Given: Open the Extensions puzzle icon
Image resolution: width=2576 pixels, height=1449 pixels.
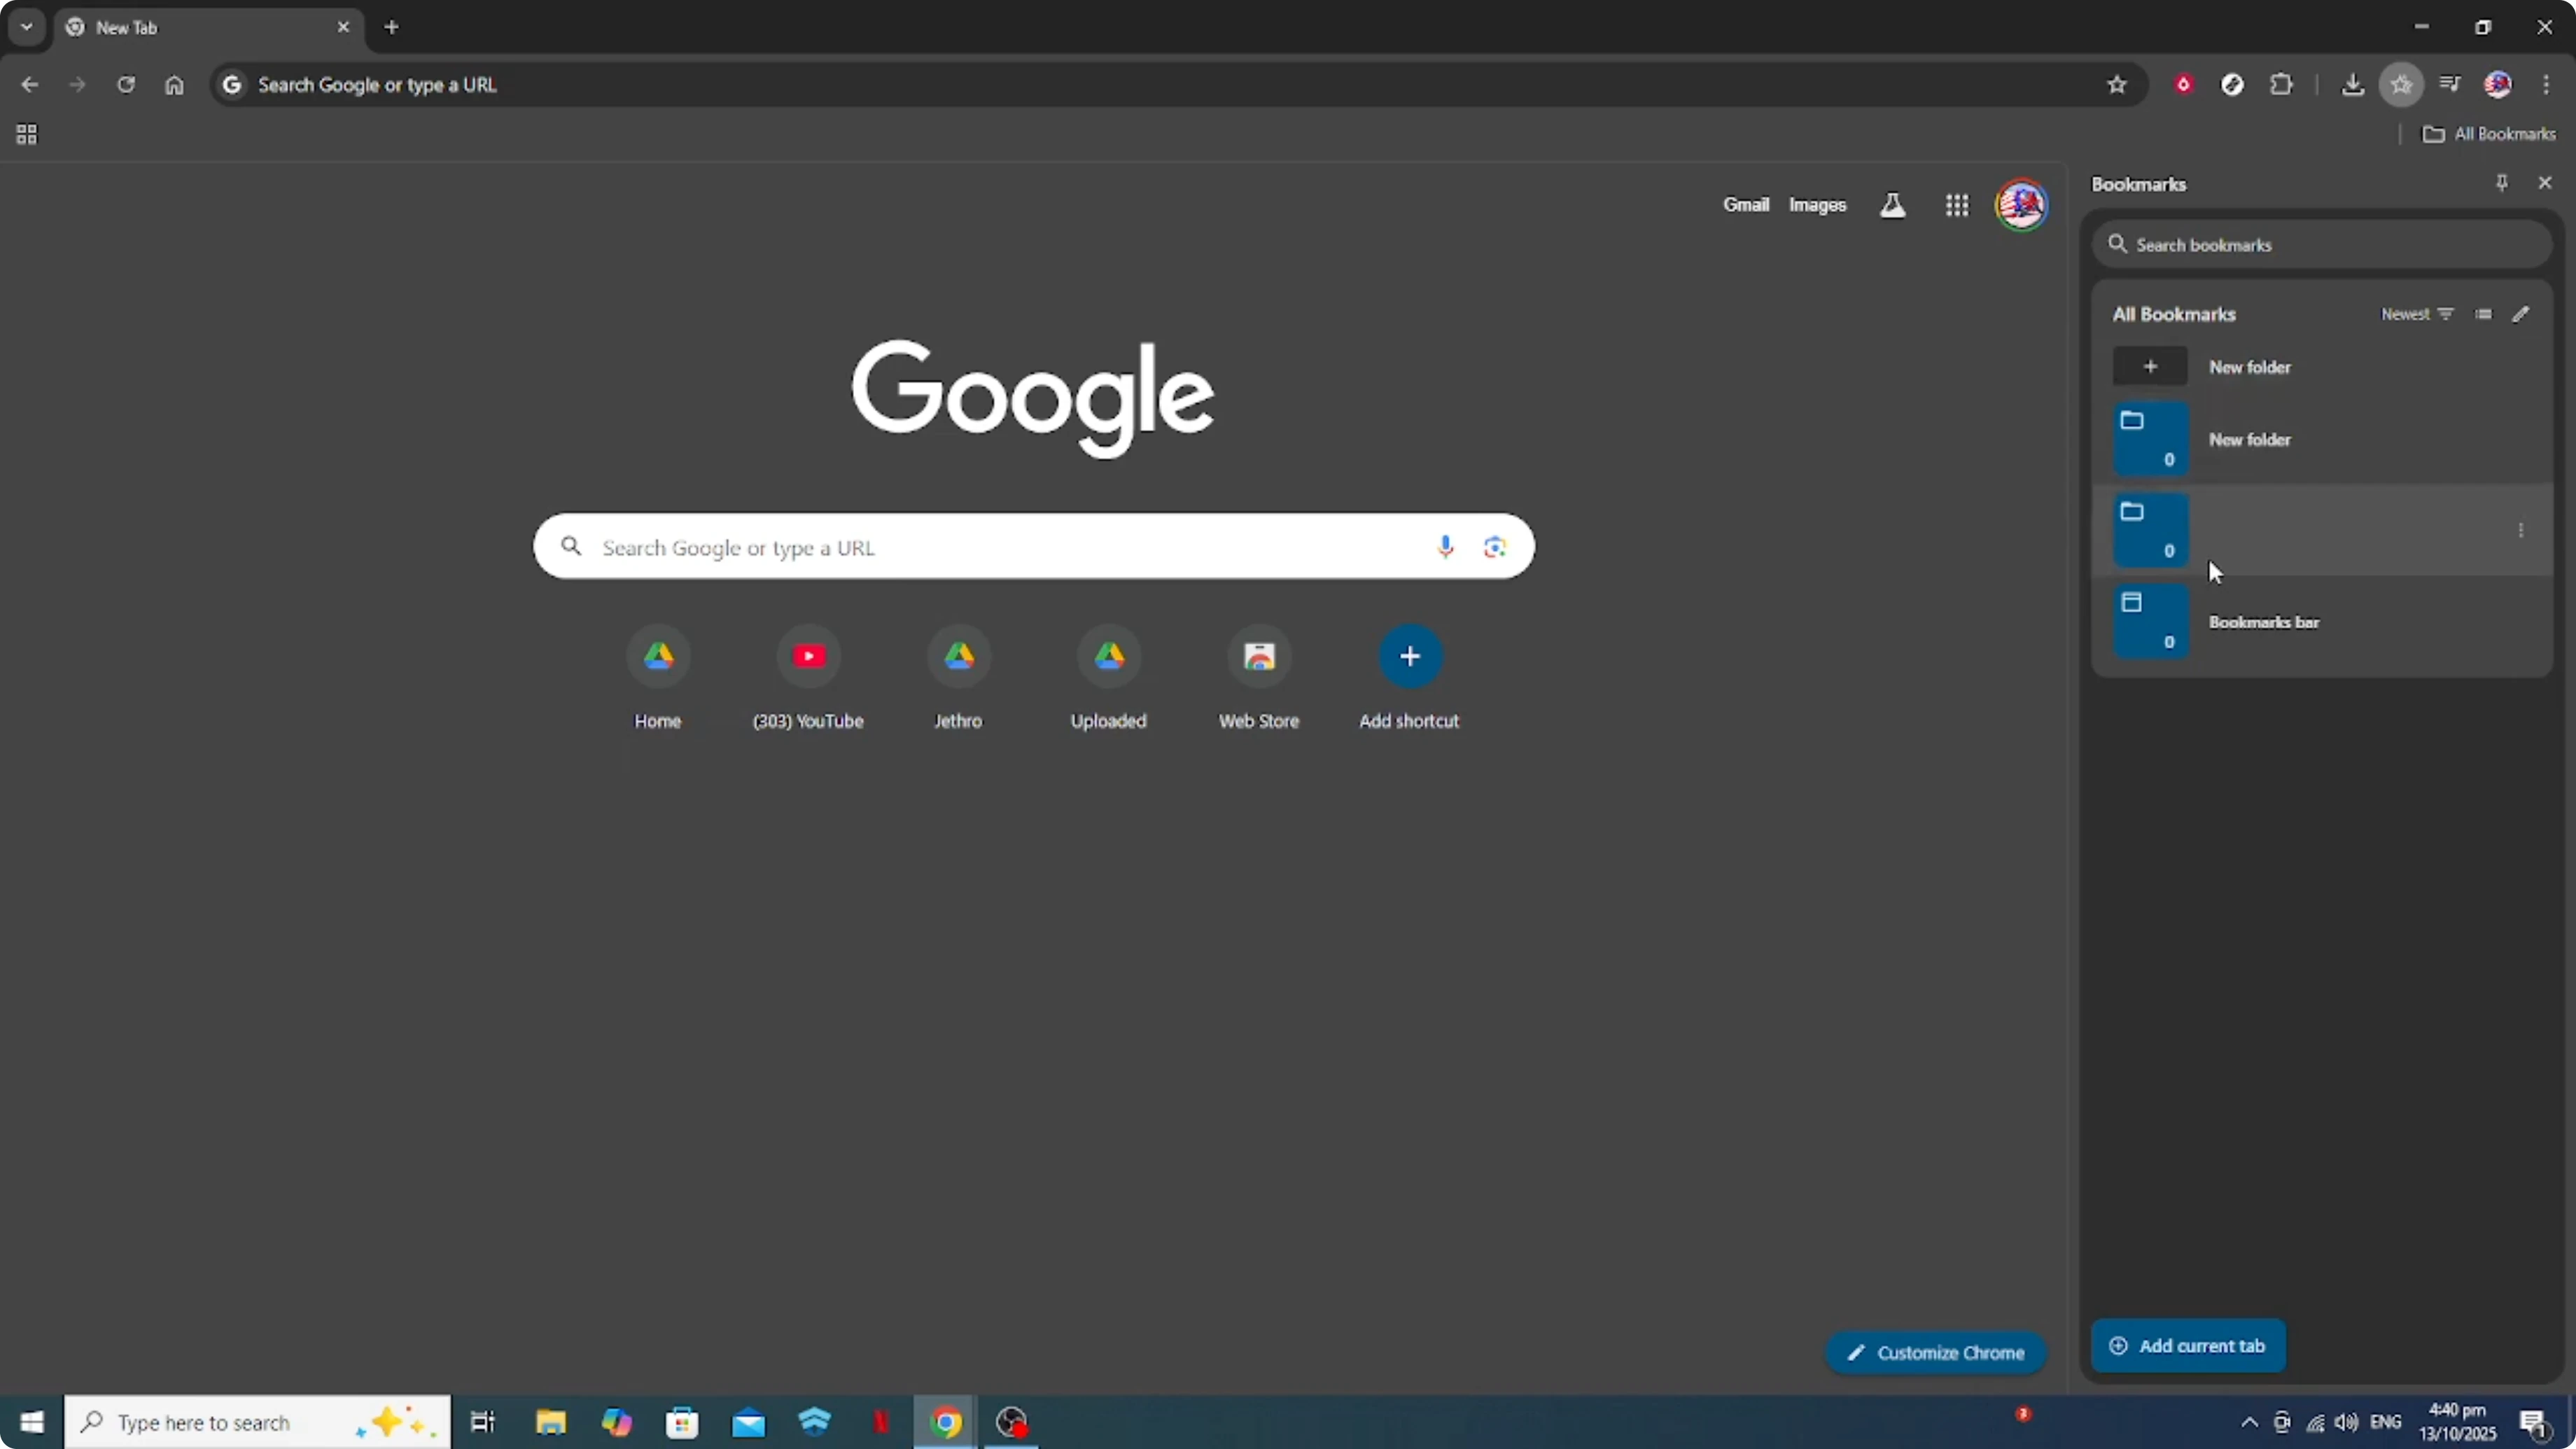Looking at the screenshot, I should click(2281, 85).
